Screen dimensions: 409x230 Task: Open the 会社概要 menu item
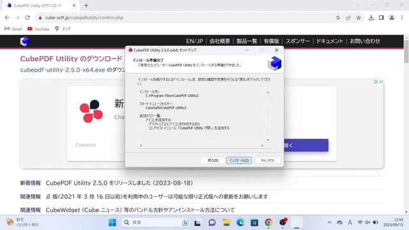[x=220, y=41]
